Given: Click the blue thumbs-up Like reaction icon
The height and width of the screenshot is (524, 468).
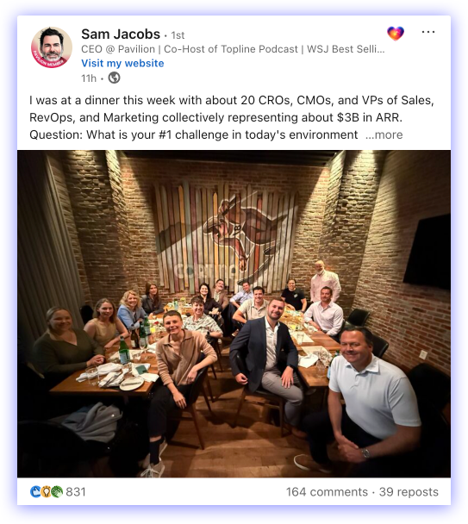Looking at the screenshot, I should point(35,492).
